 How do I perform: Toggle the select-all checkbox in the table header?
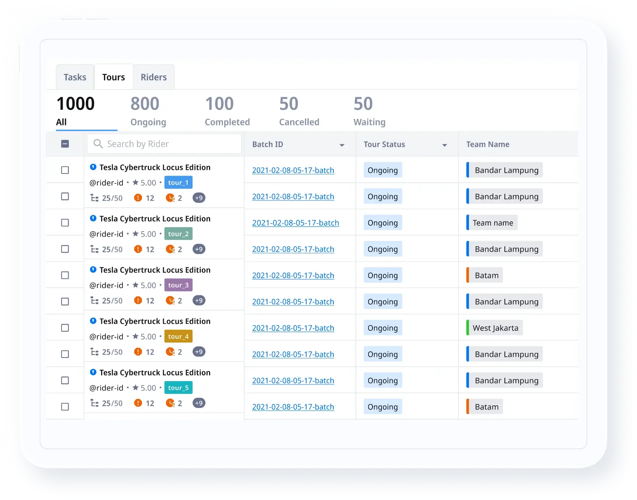point(65,144)
